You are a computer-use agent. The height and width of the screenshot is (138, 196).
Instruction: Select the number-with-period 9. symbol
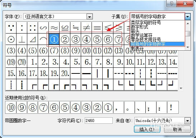[118, 62]
